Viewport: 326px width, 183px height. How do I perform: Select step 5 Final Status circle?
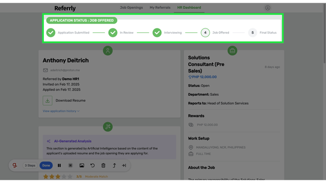(x=253, y=33)
